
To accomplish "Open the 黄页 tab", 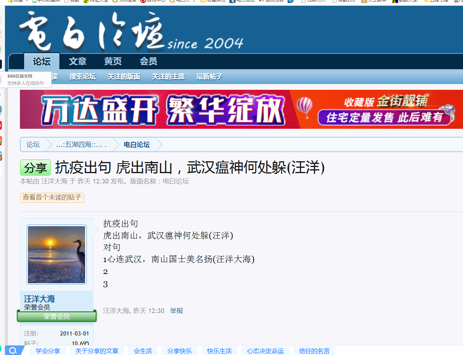I will 113,62.
